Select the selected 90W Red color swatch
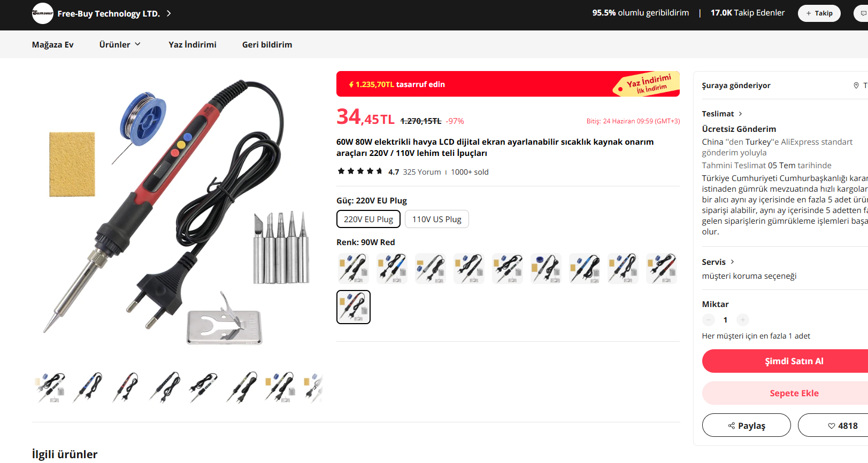Viewport: 868px width, 463px height. 354,307
